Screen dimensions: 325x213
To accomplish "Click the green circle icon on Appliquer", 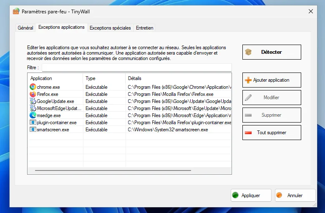I will (235, 195).
